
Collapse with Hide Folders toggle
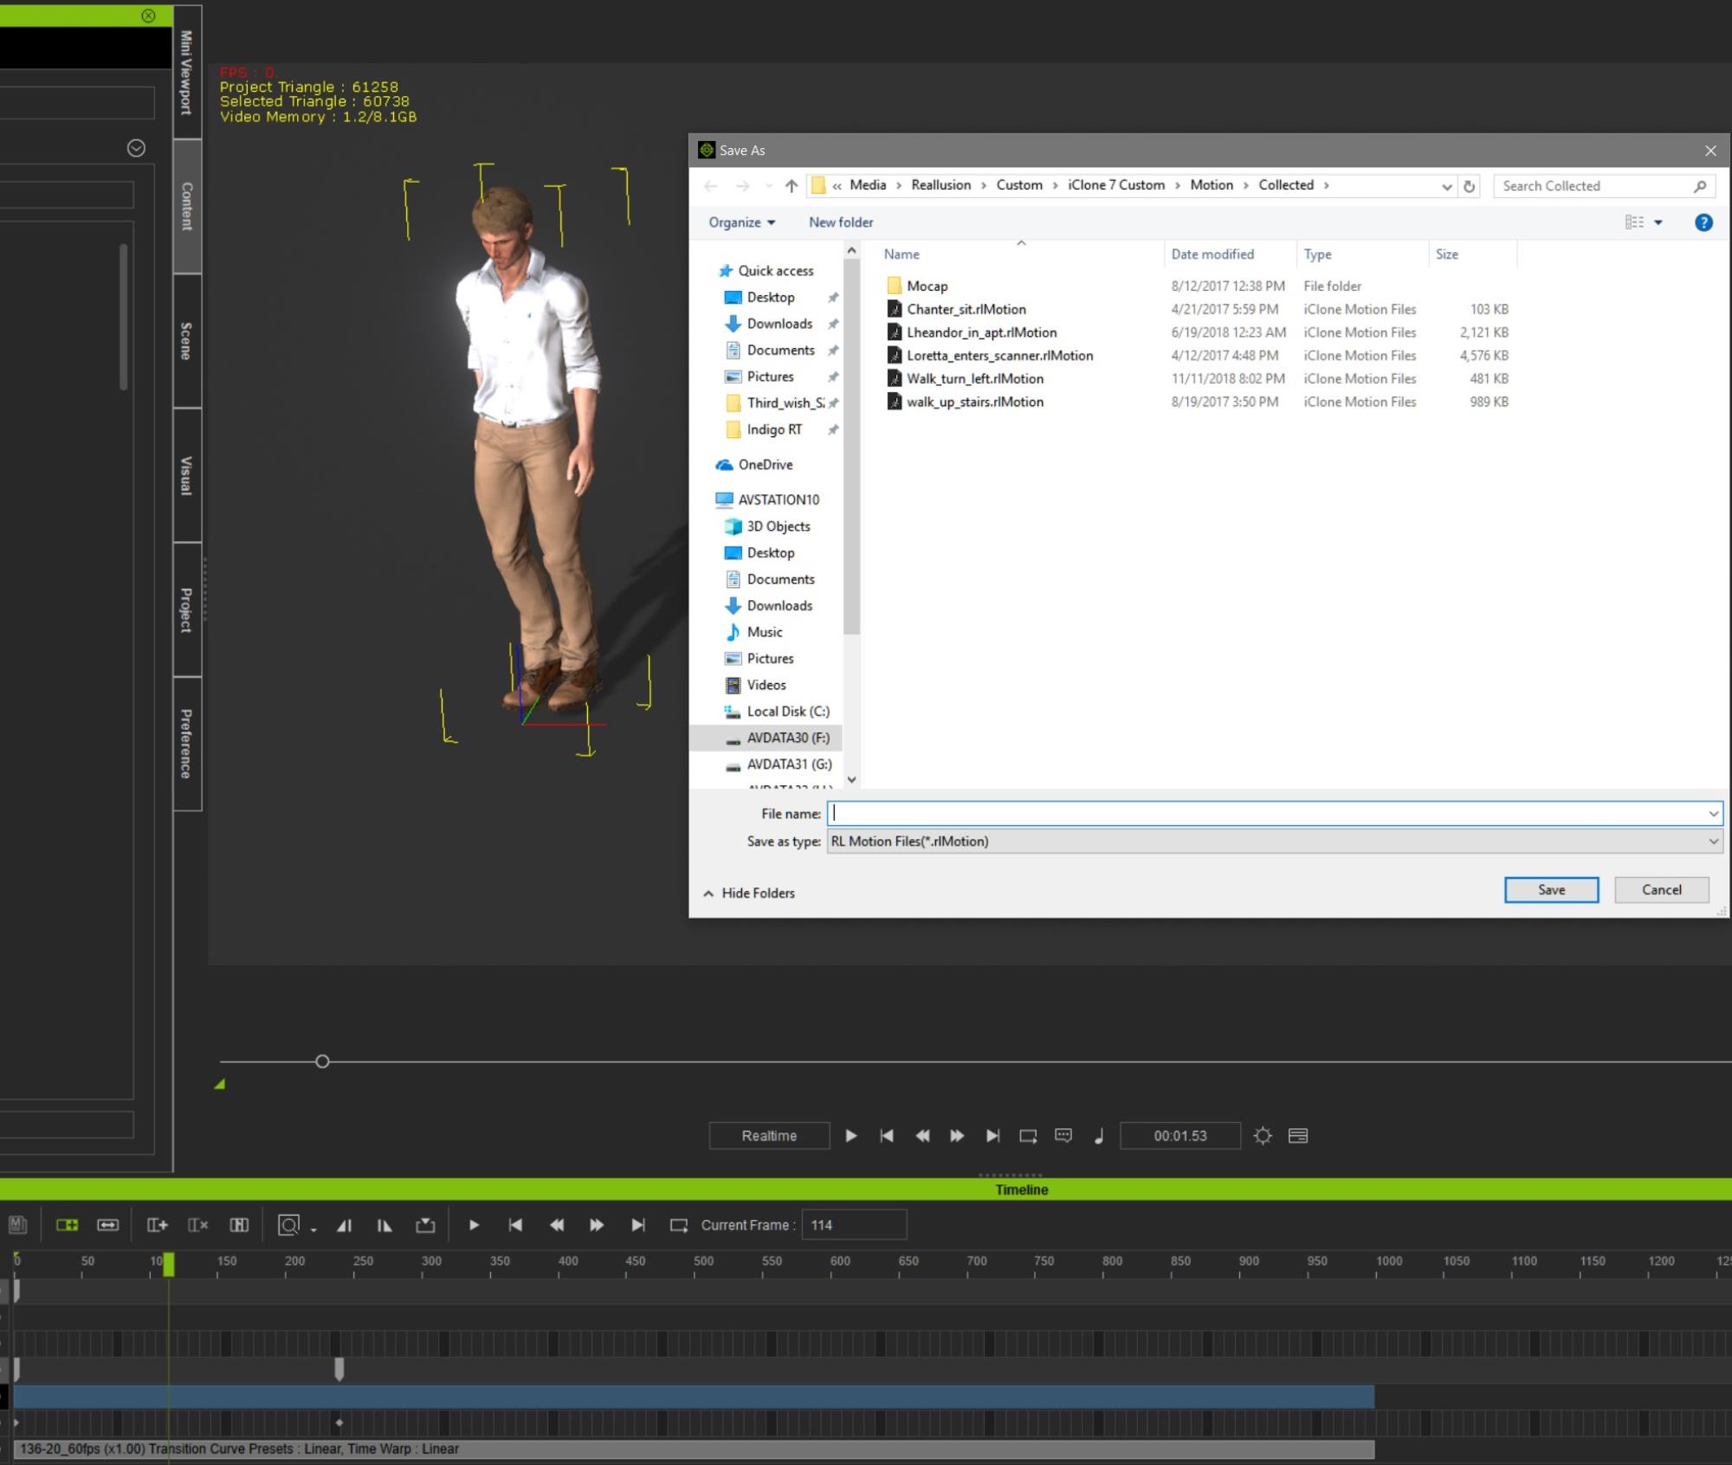coord(749,893)
